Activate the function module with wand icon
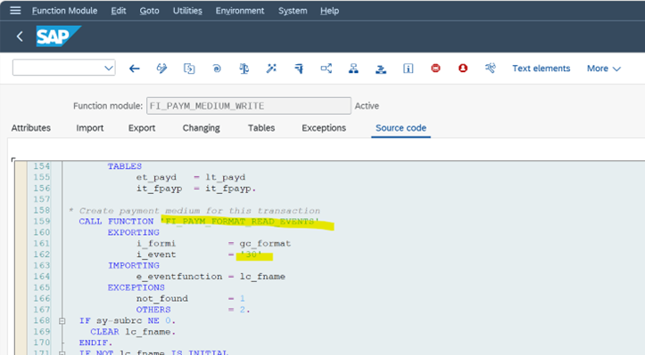The height and width of the screenshot is (355, 645). 271,69
